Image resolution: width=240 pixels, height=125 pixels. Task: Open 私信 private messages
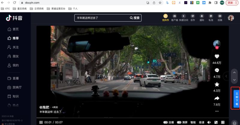point(211,18)
